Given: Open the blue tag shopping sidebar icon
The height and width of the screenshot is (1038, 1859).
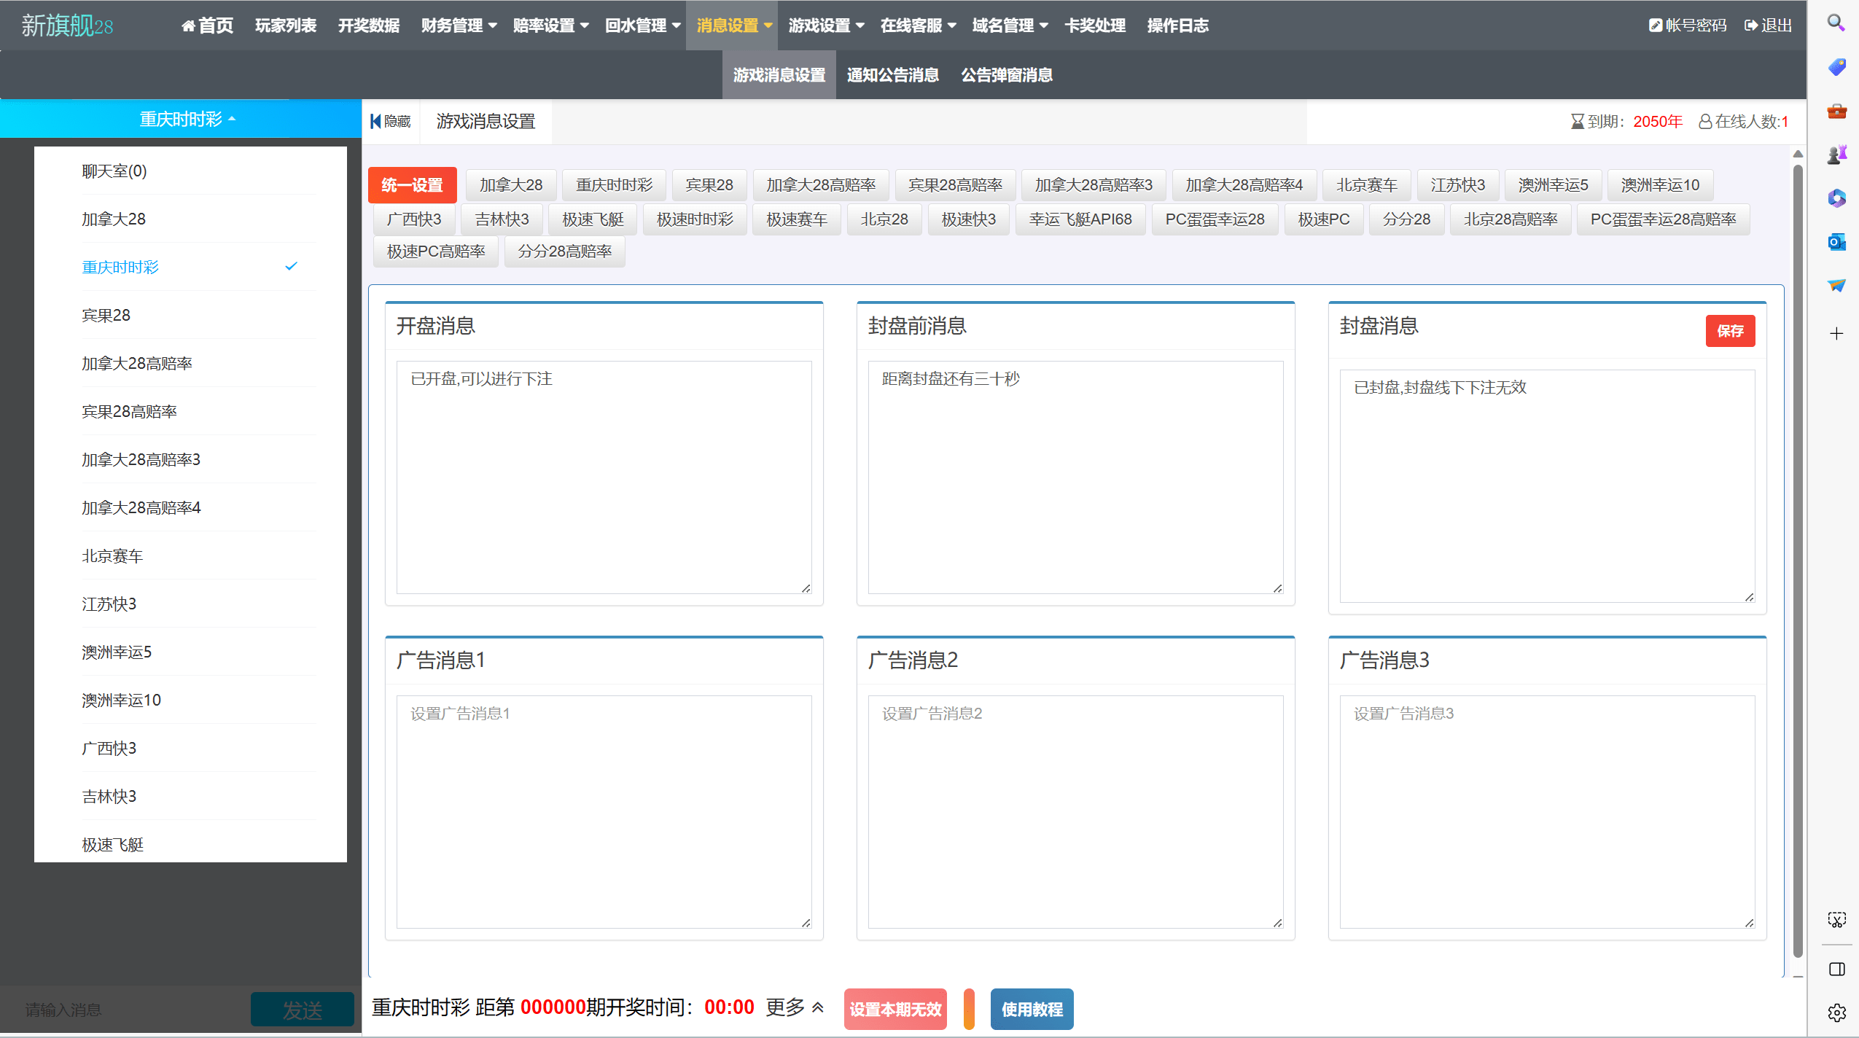Looking at the screenshot, I should point(1836,67).
